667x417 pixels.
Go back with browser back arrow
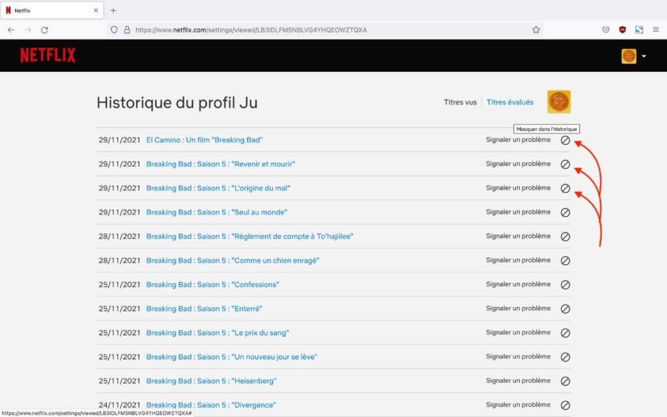point(11,30)
